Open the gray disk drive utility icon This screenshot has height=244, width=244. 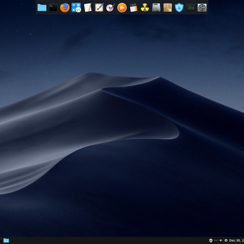pyautogui.click(x=156, y=8)
